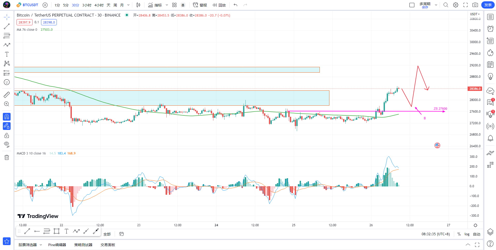Open the alerts clock icon in right sidebar
496x250 pixels.
tap(490, 29)
